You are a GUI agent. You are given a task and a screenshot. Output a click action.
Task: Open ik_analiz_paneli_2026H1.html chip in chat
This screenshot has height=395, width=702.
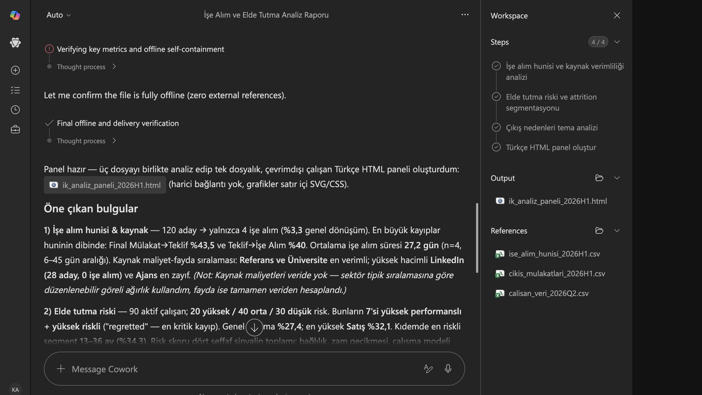[105, 185]
